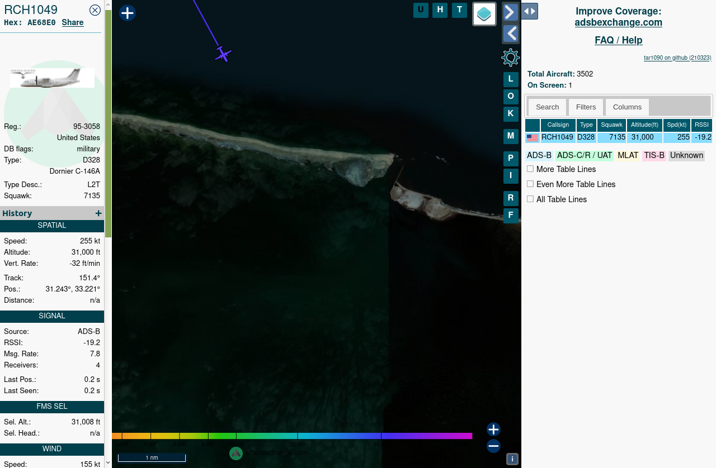Viewport: 716px width, 468px height.
Task: Toggle the K map option
Action: 511,114
